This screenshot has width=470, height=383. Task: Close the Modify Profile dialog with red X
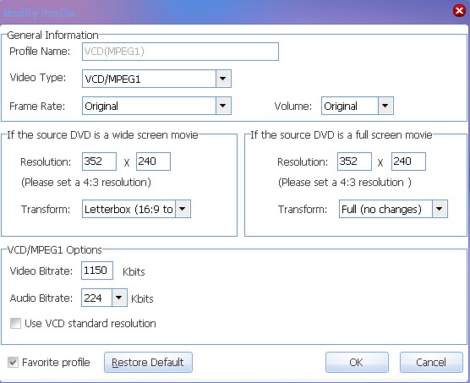459,11
